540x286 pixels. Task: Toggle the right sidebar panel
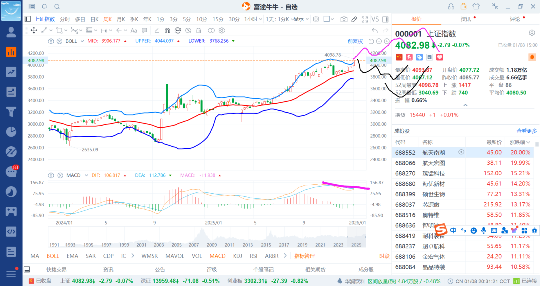click(x=385, y=19)
